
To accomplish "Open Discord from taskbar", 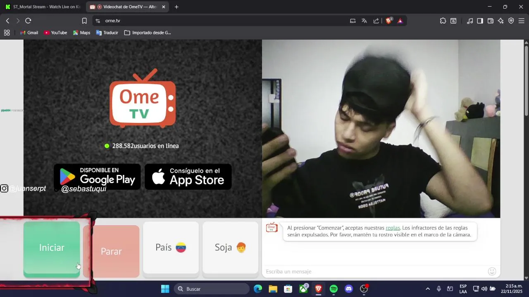I will [x=349, y=289].
